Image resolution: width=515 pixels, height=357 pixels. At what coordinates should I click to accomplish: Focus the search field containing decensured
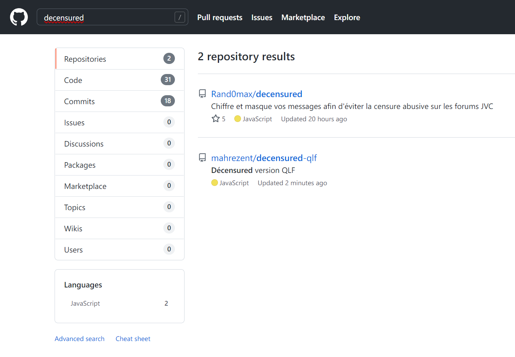click(x=108, y=17)
